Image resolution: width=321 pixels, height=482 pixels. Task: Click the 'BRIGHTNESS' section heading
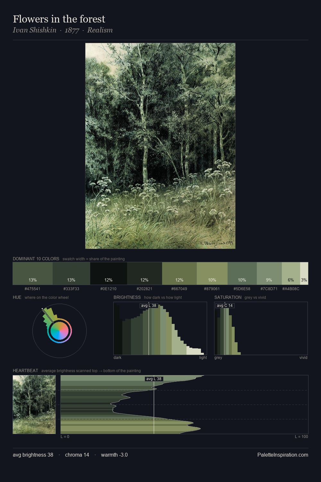click(127, 297)
